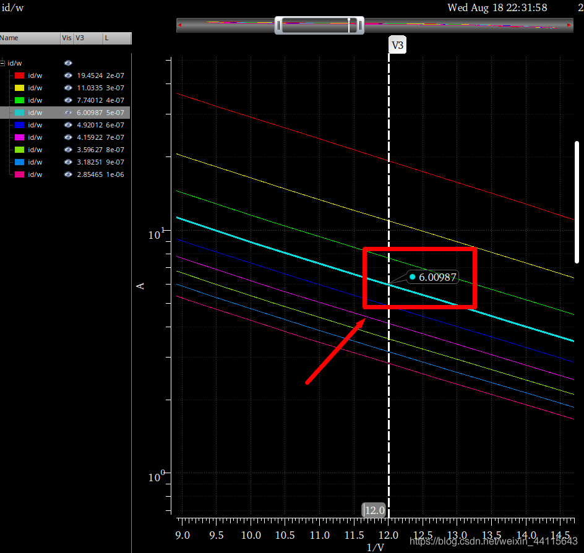The width and height of the screenshot is (584, 553).
Task: Collapse the id/w parent tree node
Action: click(x=3, y=63)
